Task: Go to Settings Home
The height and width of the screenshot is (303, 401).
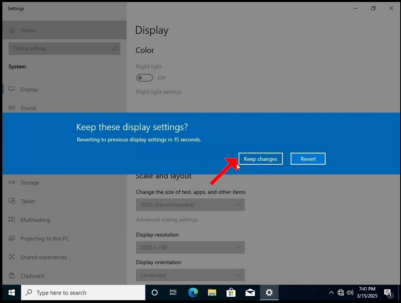Action: tap(64, 30)
